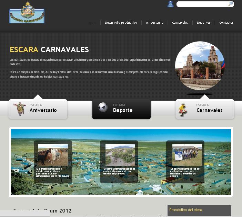The width and height of the screenshot is (242, 217).
Task: Click the ESCARA CARNAVALES heading
Action: click(49, 50)
